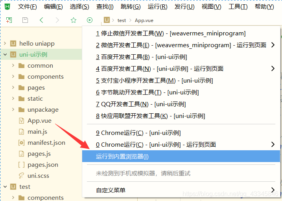Click the main.js file icon
This screenshot has width=282, height=201.
pos(21,132)
